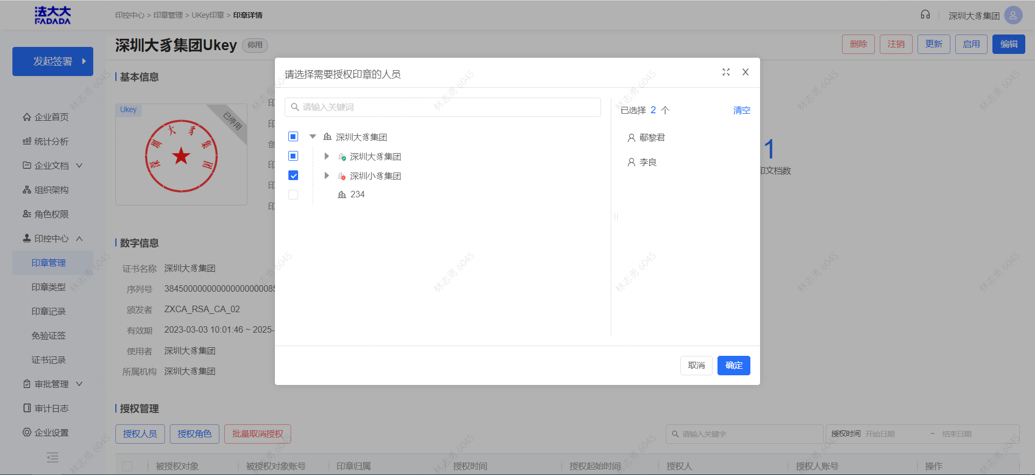
Task: Collapse sidebar with bottom menu icon
Action: pos(52,458)
